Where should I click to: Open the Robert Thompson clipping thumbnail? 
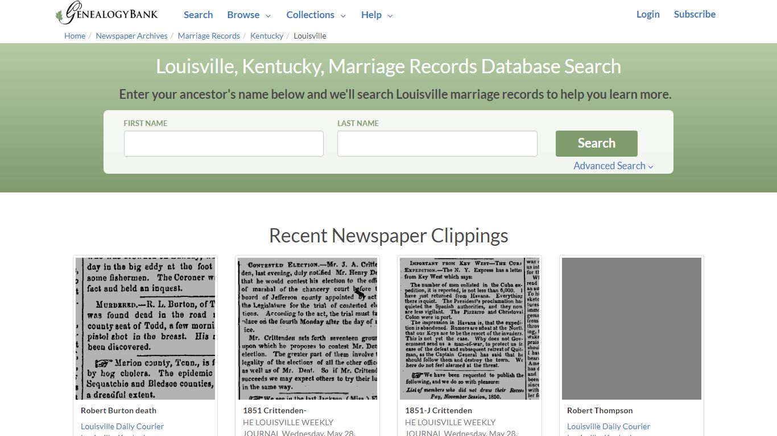(631, 329)
